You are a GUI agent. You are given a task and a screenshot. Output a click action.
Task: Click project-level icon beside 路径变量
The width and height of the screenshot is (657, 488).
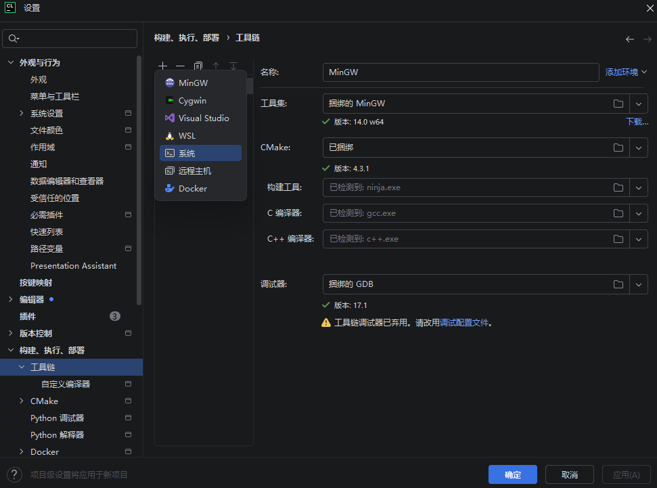click(128, 248)
